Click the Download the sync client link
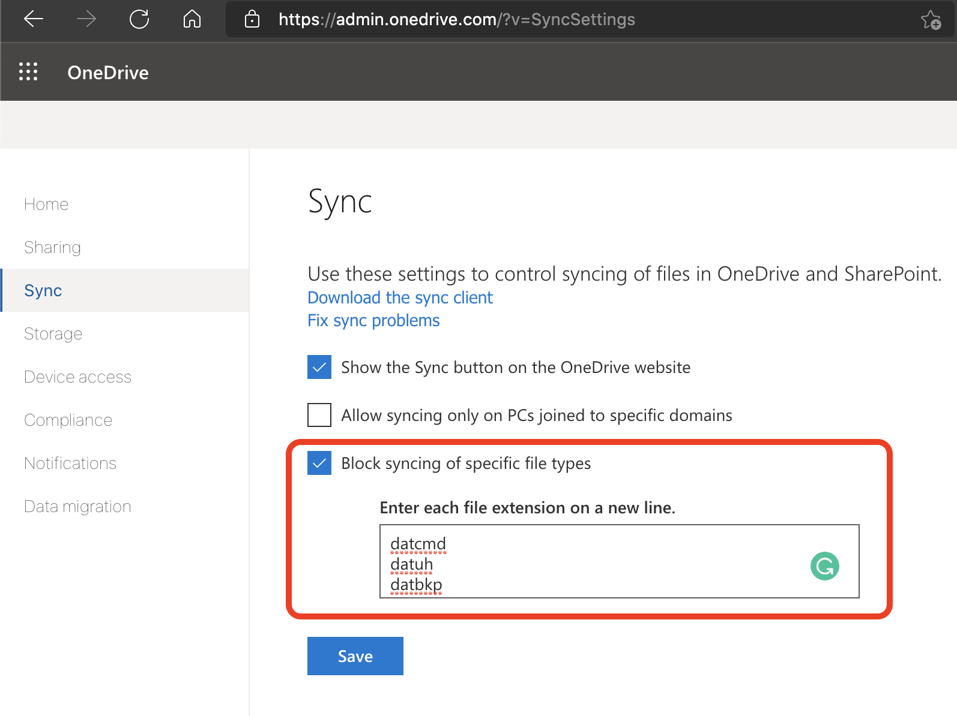Screen dimensions: 957x716 [400, 298]
